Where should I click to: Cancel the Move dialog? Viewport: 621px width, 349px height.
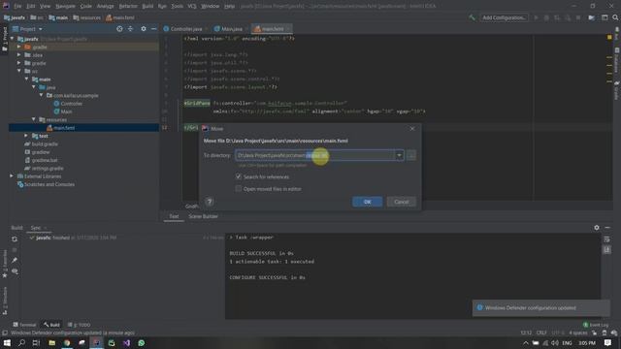(401, 202)
